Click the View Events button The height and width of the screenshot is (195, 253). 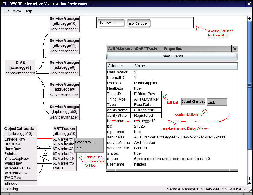pos(172,56)
